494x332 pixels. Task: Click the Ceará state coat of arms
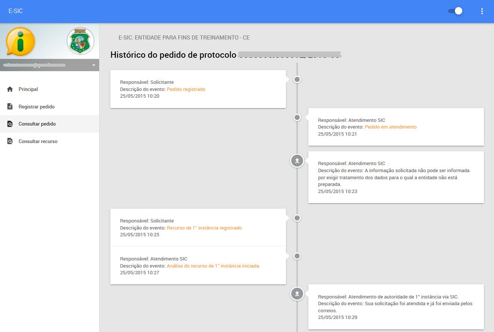click(81, 41)
